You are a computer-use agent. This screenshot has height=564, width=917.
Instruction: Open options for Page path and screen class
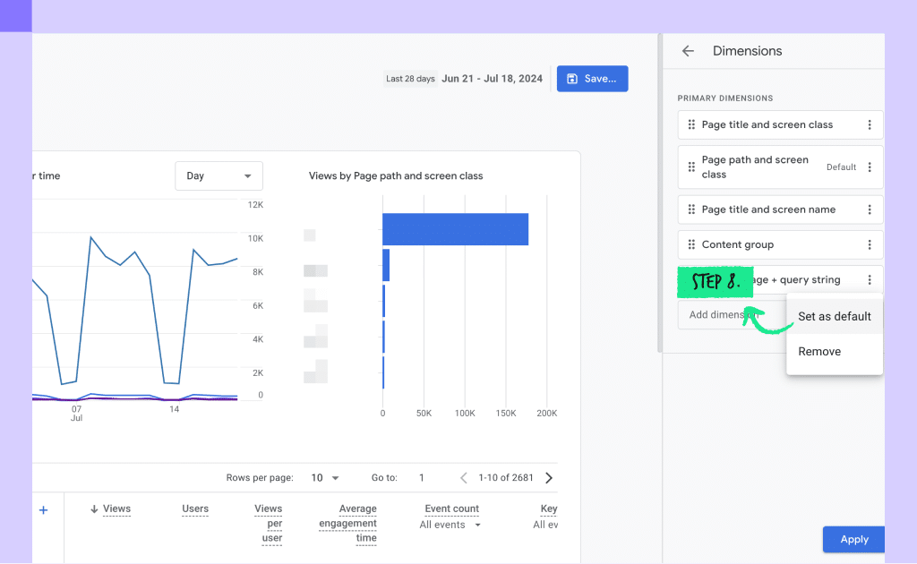coord(870,167)
